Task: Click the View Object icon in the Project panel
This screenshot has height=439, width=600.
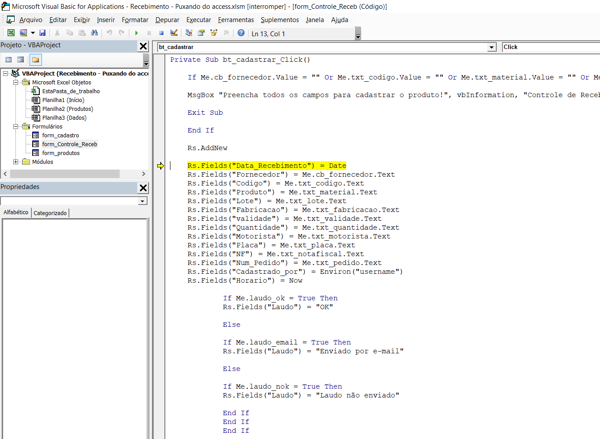Action: click(20, 60)
